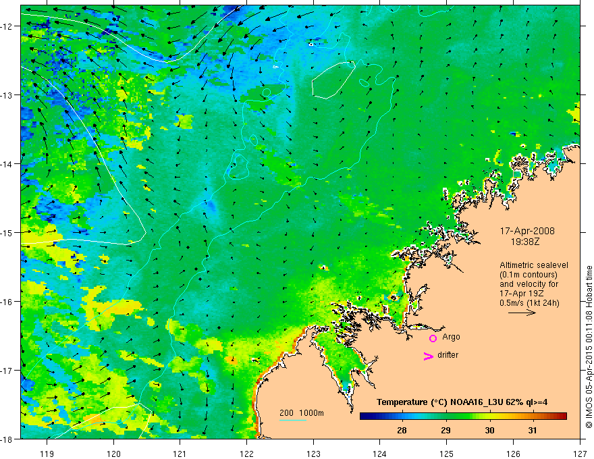Click the latitude axis label '-12'
The width and height of the screenshot is (594, 459).
[x=7, y=26]
